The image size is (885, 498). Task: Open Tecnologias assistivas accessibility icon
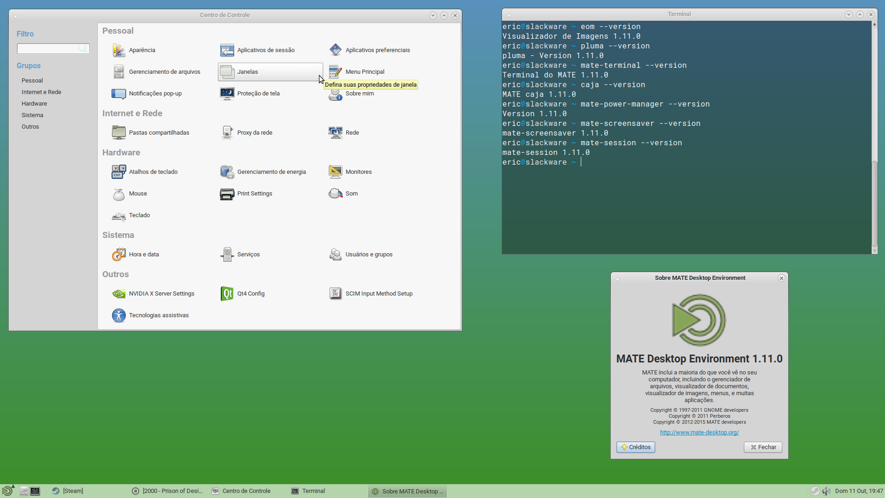[x=119, y=315]
